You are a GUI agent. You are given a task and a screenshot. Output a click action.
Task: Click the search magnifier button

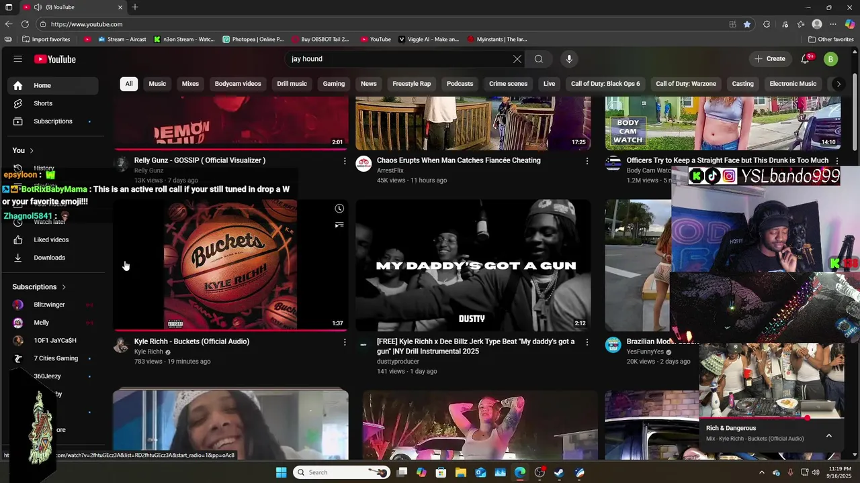click(x=539, y=59)
